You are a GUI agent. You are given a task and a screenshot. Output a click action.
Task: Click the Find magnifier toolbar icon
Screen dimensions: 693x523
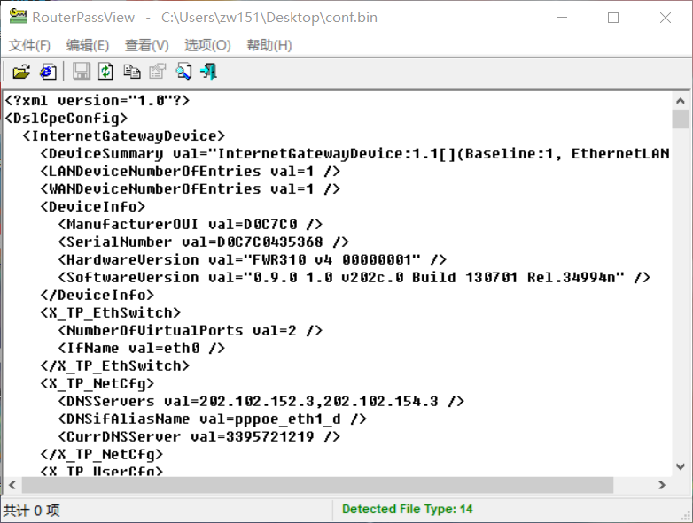pos(183,72)
